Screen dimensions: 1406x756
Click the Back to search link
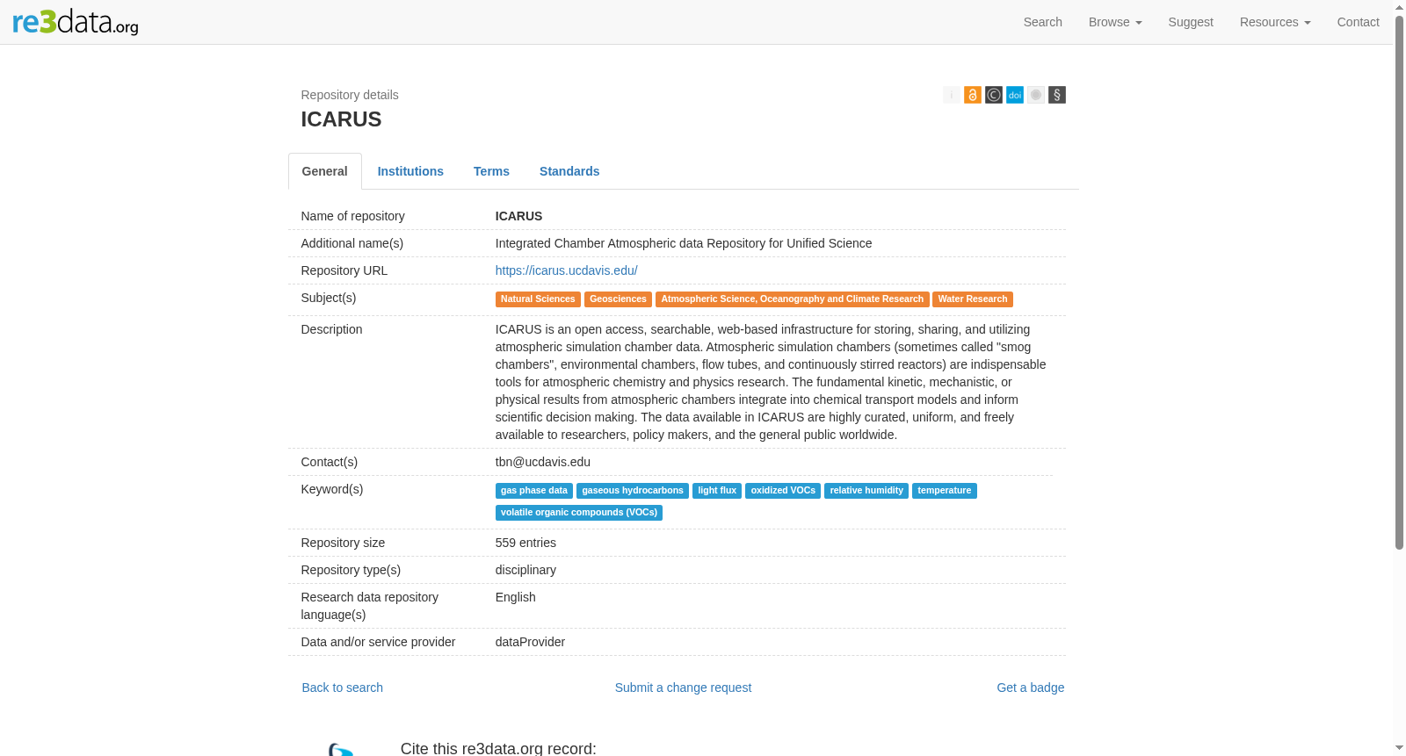(x=343, y=688)
